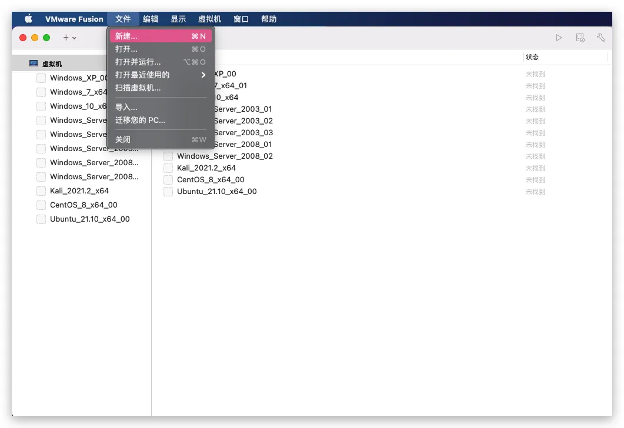Click 未找到 status for Ubuntu_21.10_x64_00
Image resolution: width=624 pixels, height=428 pixels.
pos(535,192)
